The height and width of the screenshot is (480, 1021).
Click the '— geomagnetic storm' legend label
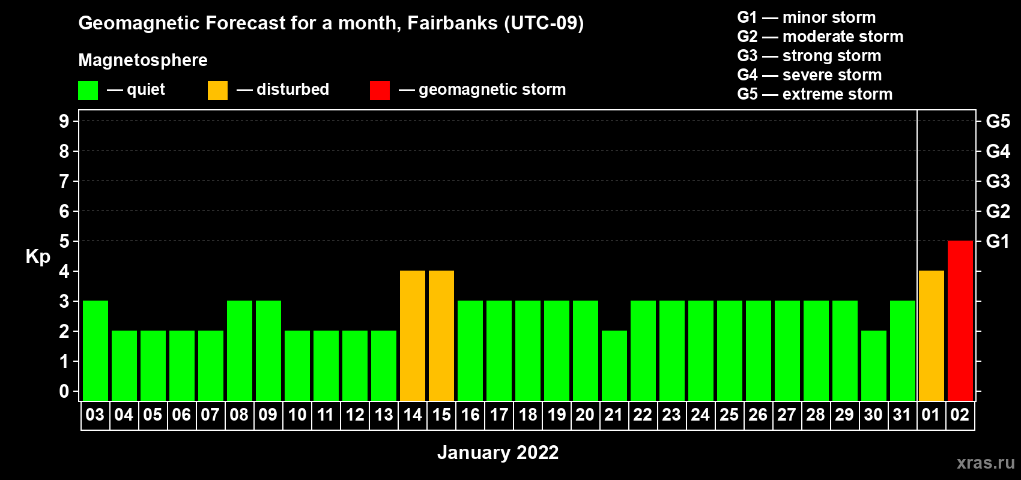(482, 89)
